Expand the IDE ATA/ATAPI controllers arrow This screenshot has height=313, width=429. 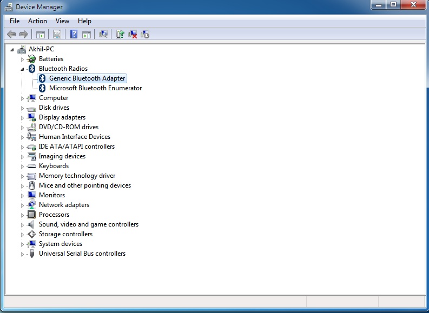click(22, 147)
